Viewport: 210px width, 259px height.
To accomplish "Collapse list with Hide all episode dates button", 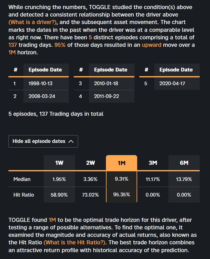I will pyautogui.click(x=43, y=141).
